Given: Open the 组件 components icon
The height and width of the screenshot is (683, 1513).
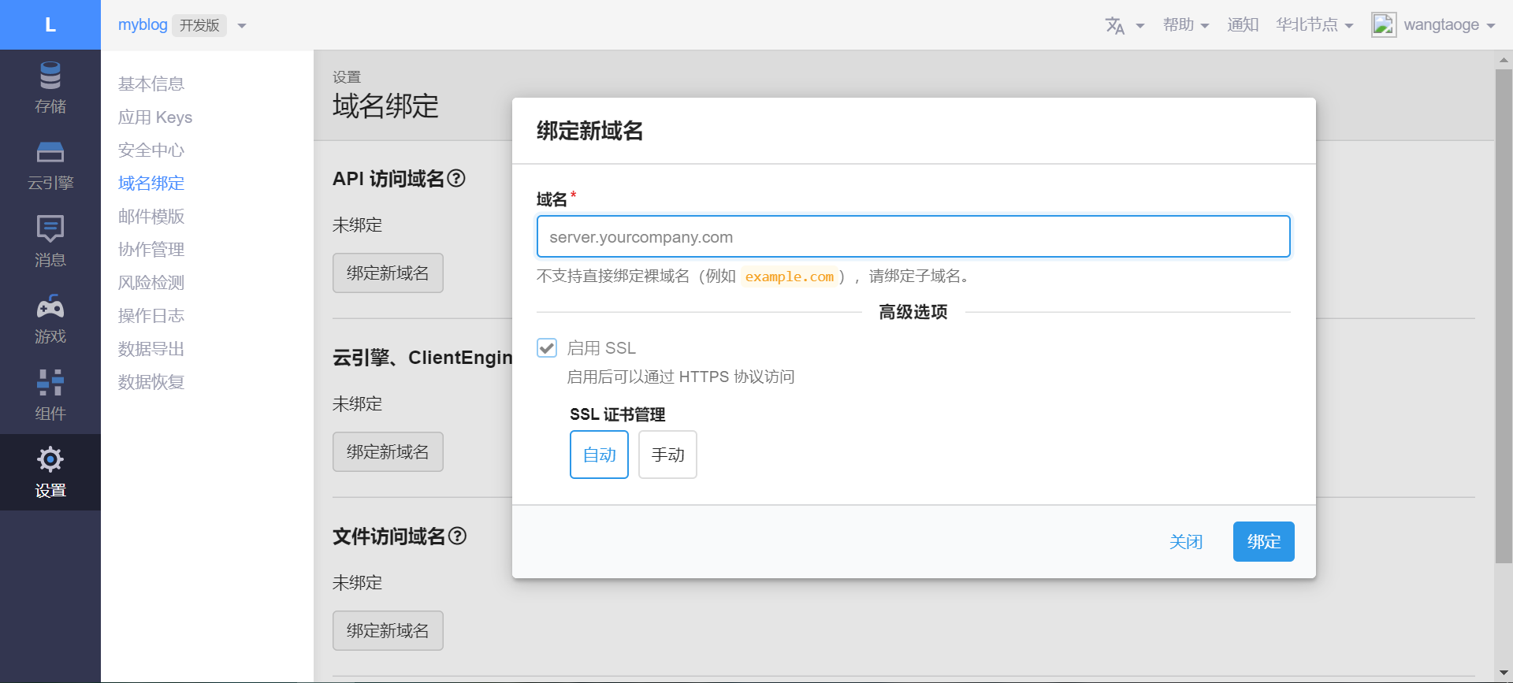Looking at the screenshot, I should click(50, 383).
